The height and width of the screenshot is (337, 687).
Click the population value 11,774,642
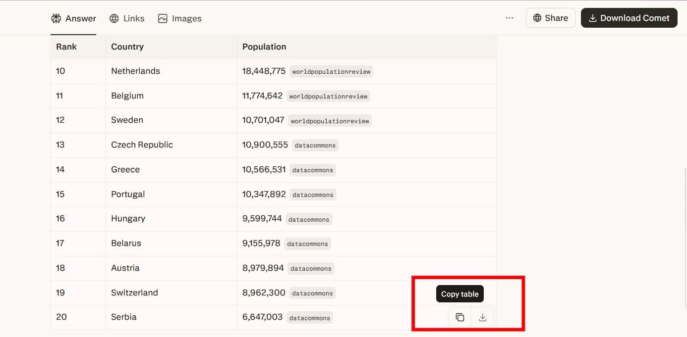pyautogui.click(x=262, y=96)
